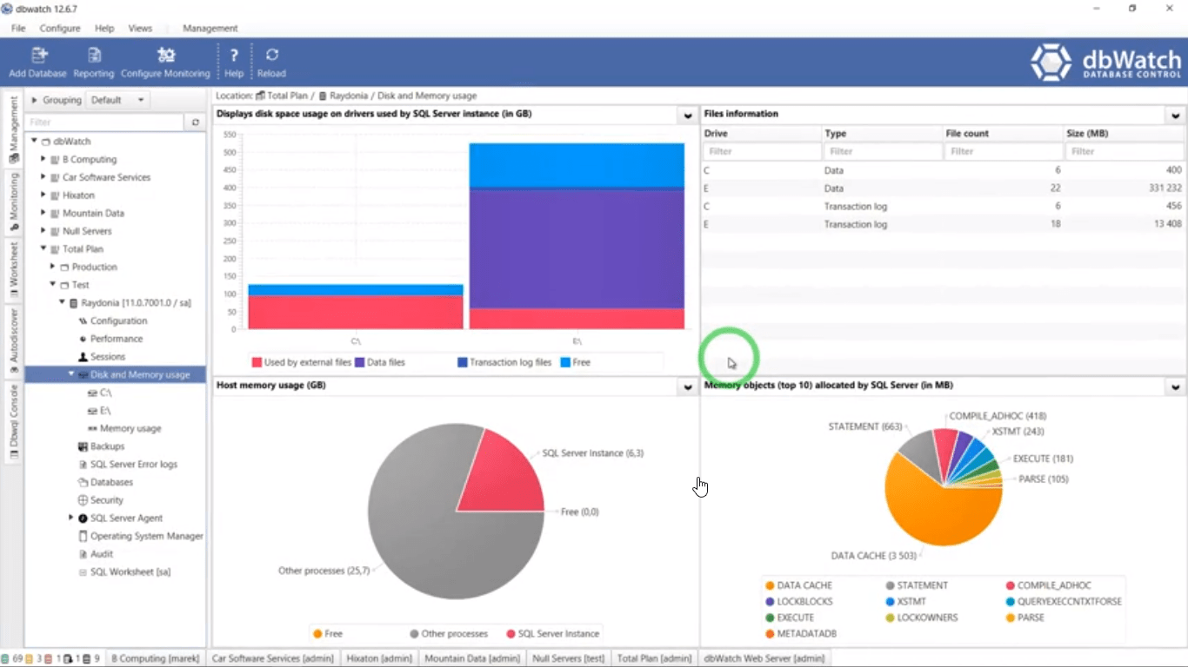
Task: Open the Memory objects panel dropdown arrow
Action: coord(1175,387)
